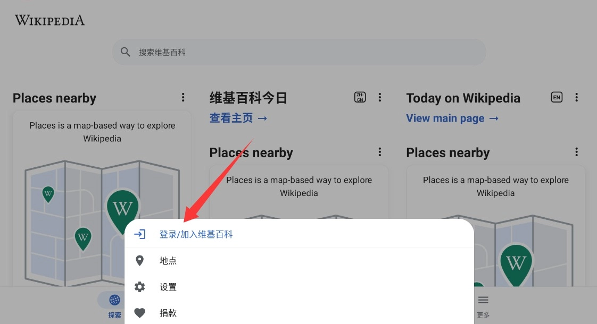Open overflow menu of Places nearby below 维基百科今日
The width and height of the screenshot is (597, 324).
tap(380, 152)
